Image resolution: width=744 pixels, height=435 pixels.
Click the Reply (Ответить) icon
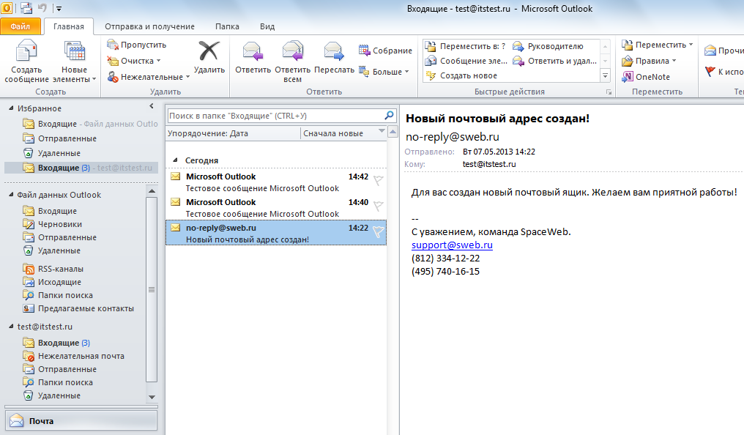tap(253, 52)
